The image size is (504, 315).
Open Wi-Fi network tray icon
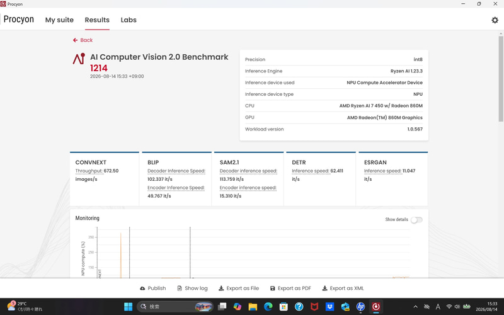tap(449, 307)
